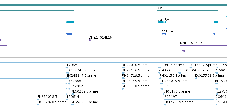Screen dimensions: 227x106
Task: Select the aos-PA protein label
Action: tap(167, 31)
